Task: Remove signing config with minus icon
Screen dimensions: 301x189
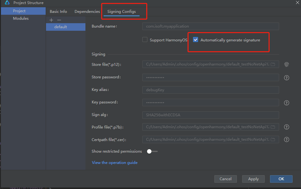Action: click(x=59, y=20)
